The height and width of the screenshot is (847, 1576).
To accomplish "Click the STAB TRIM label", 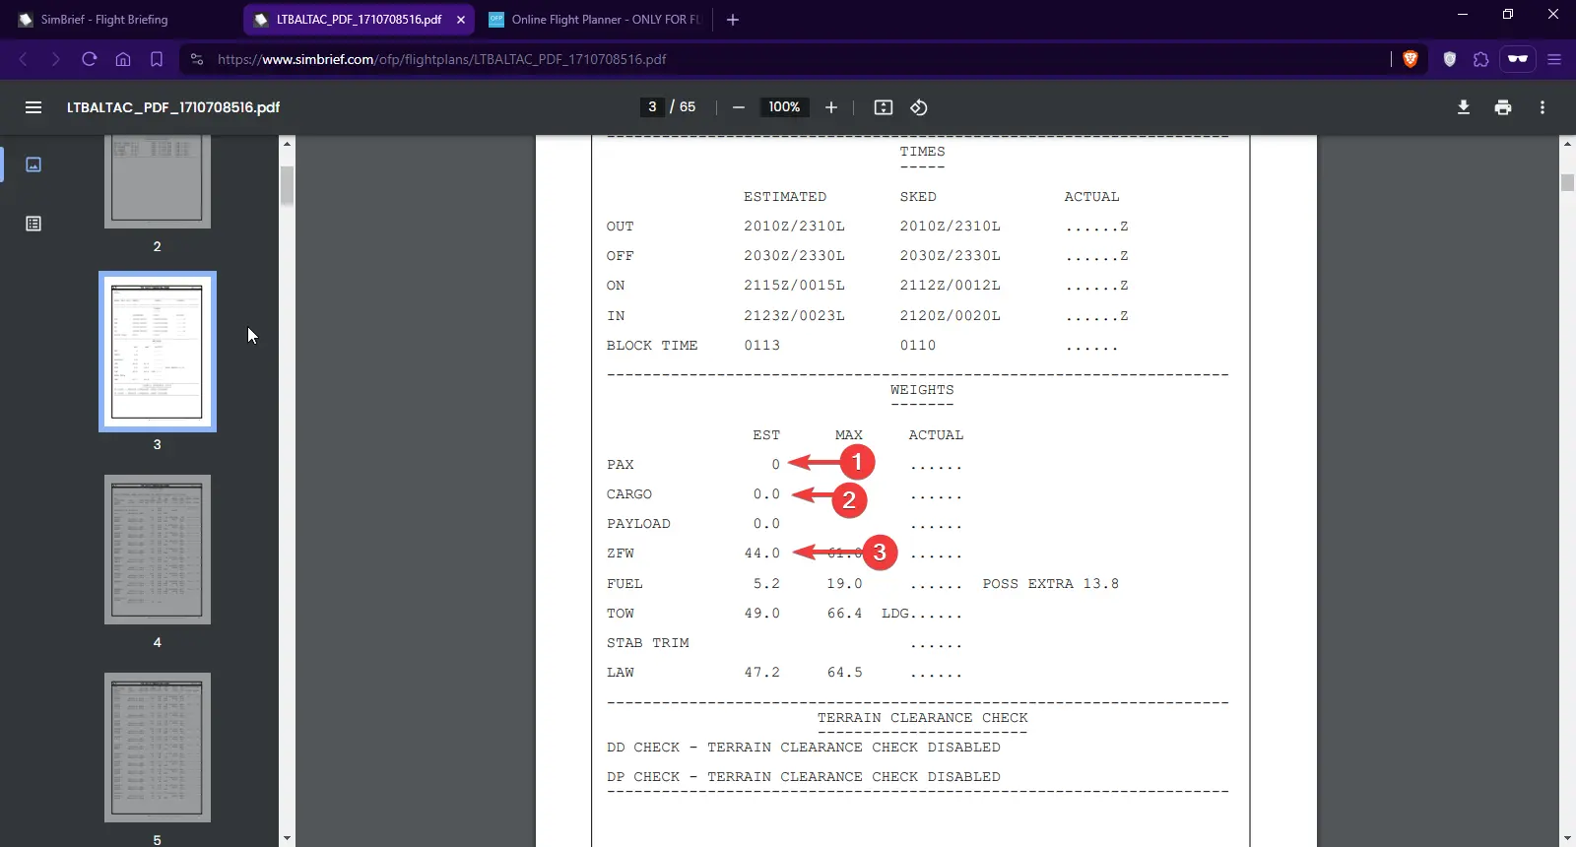I will point(648,643).
